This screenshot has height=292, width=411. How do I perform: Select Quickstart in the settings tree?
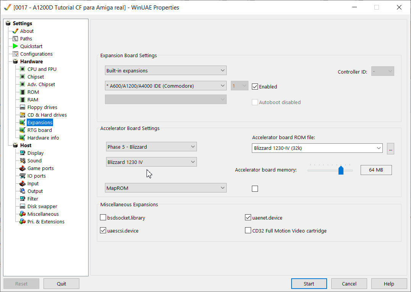[31, 46]
